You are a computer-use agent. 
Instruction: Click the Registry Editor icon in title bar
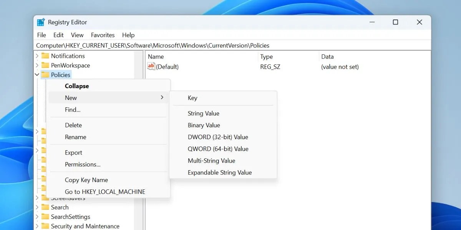[41, 22]
